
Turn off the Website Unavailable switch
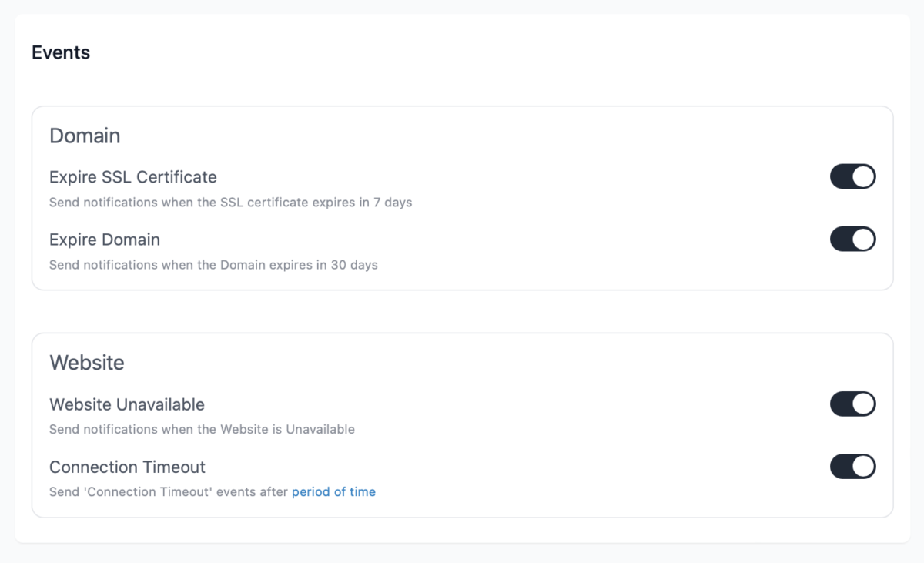[852, 404]
